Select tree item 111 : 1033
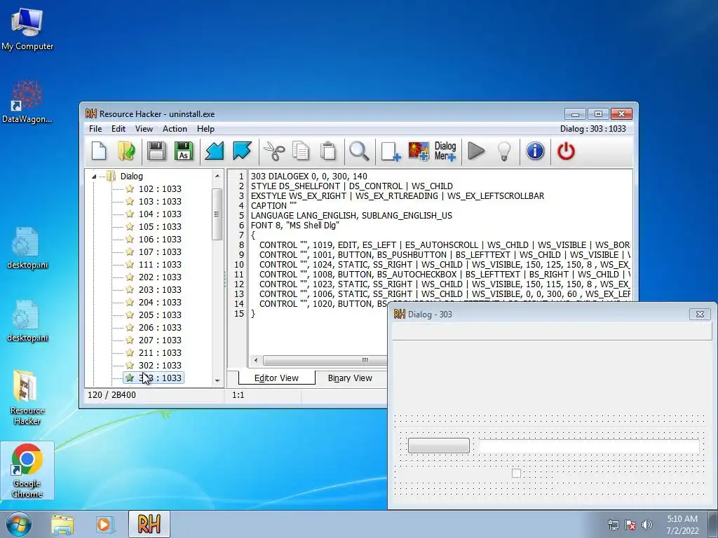 pos(160,264)
